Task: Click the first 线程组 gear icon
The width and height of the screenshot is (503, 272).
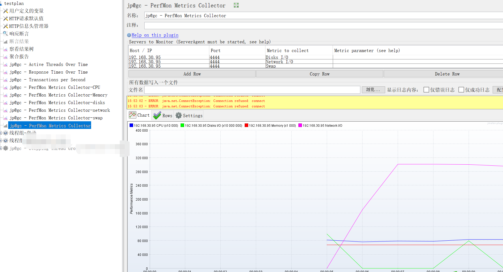Action: [x=5, y=133]
